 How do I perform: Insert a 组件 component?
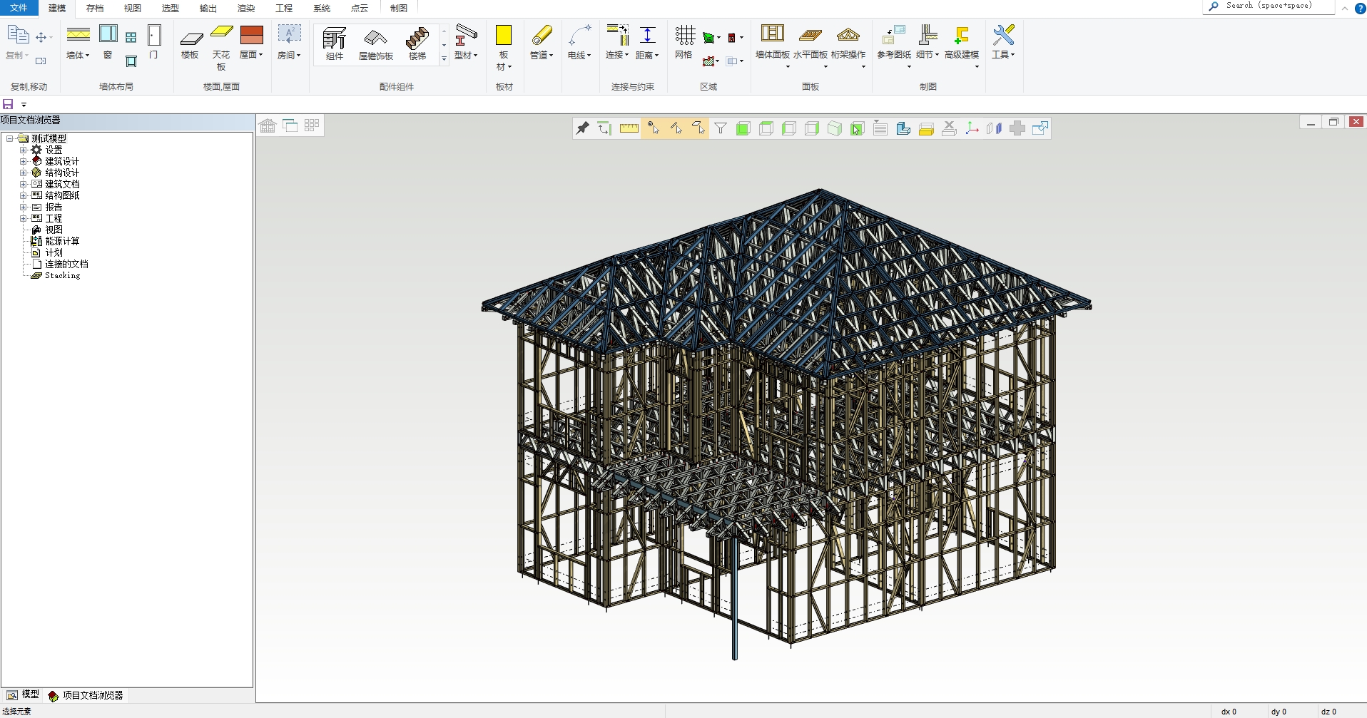pos(335,44)
